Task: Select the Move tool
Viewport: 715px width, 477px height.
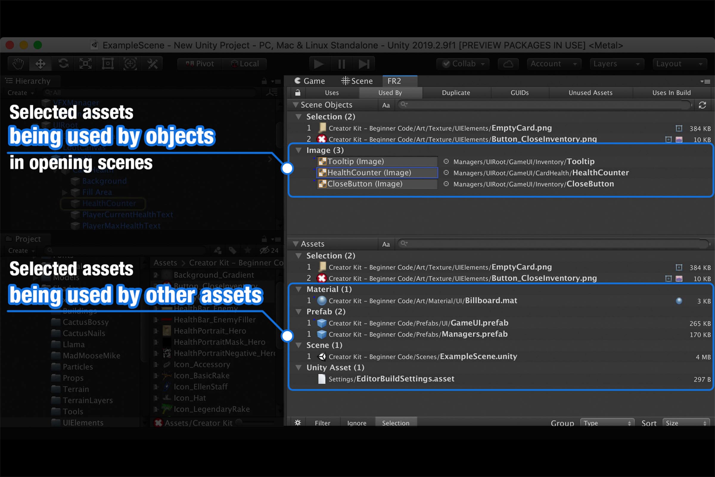Action: pyautogui.click(x=41, y=64)
